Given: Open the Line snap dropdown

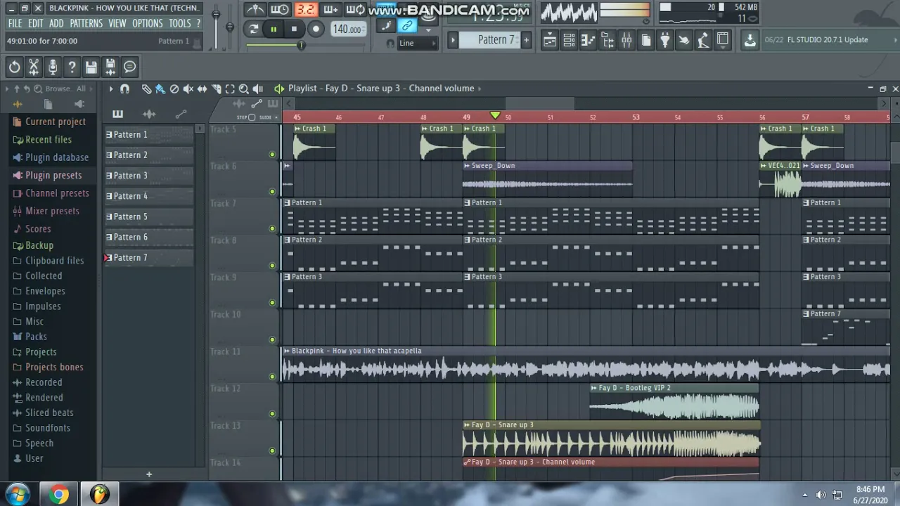Looking at the screenshot, I should coord(416,43).
